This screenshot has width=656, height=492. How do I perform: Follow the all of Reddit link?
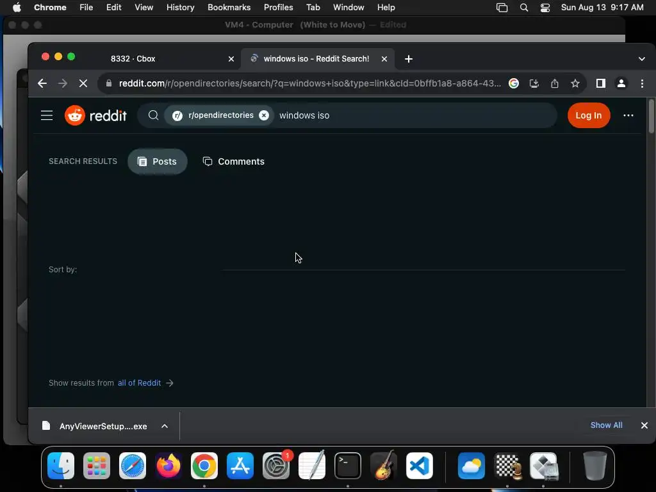pos(139,383)
